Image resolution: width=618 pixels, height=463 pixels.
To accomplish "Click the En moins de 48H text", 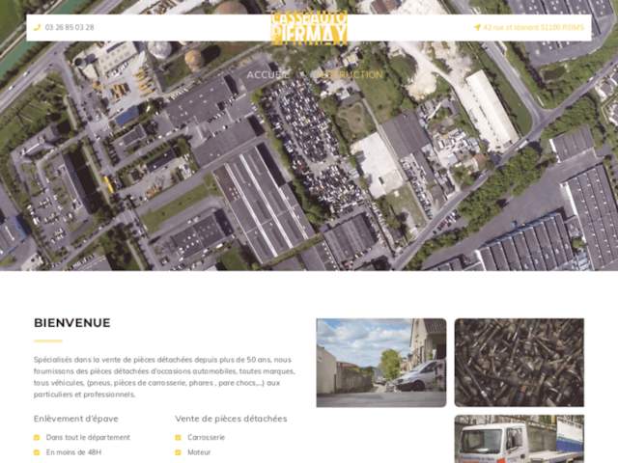I will pos(73,451).
